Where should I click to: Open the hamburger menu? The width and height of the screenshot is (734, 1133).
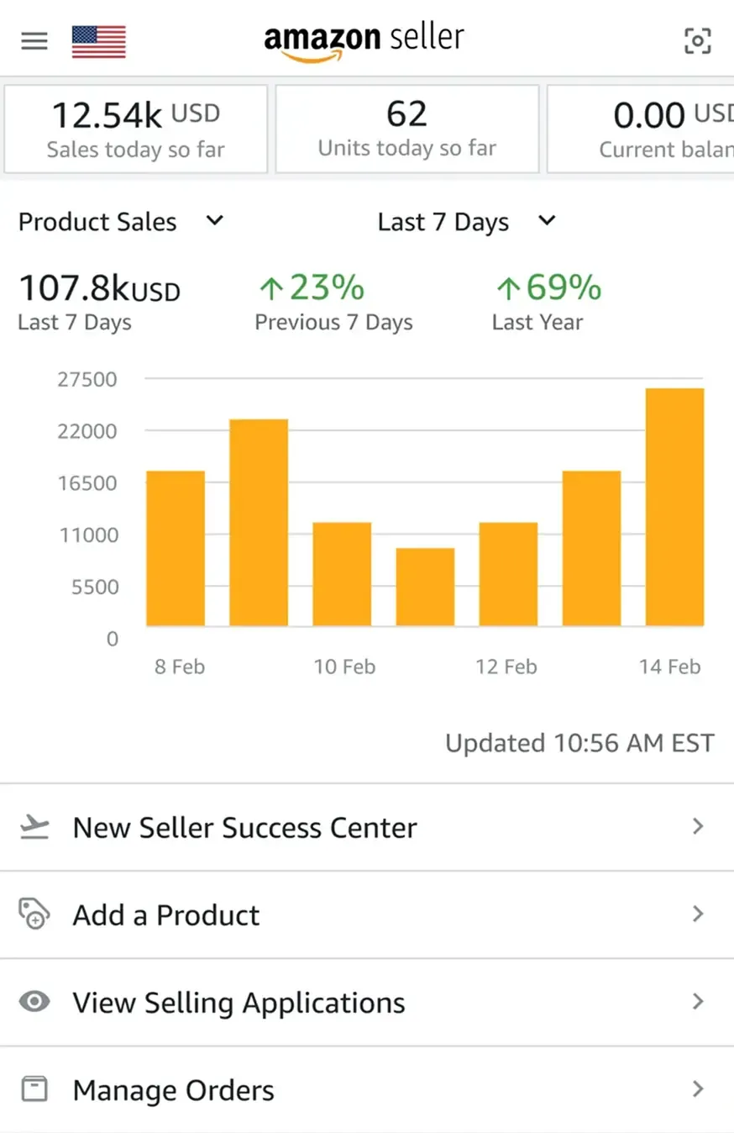click(34, 40)
